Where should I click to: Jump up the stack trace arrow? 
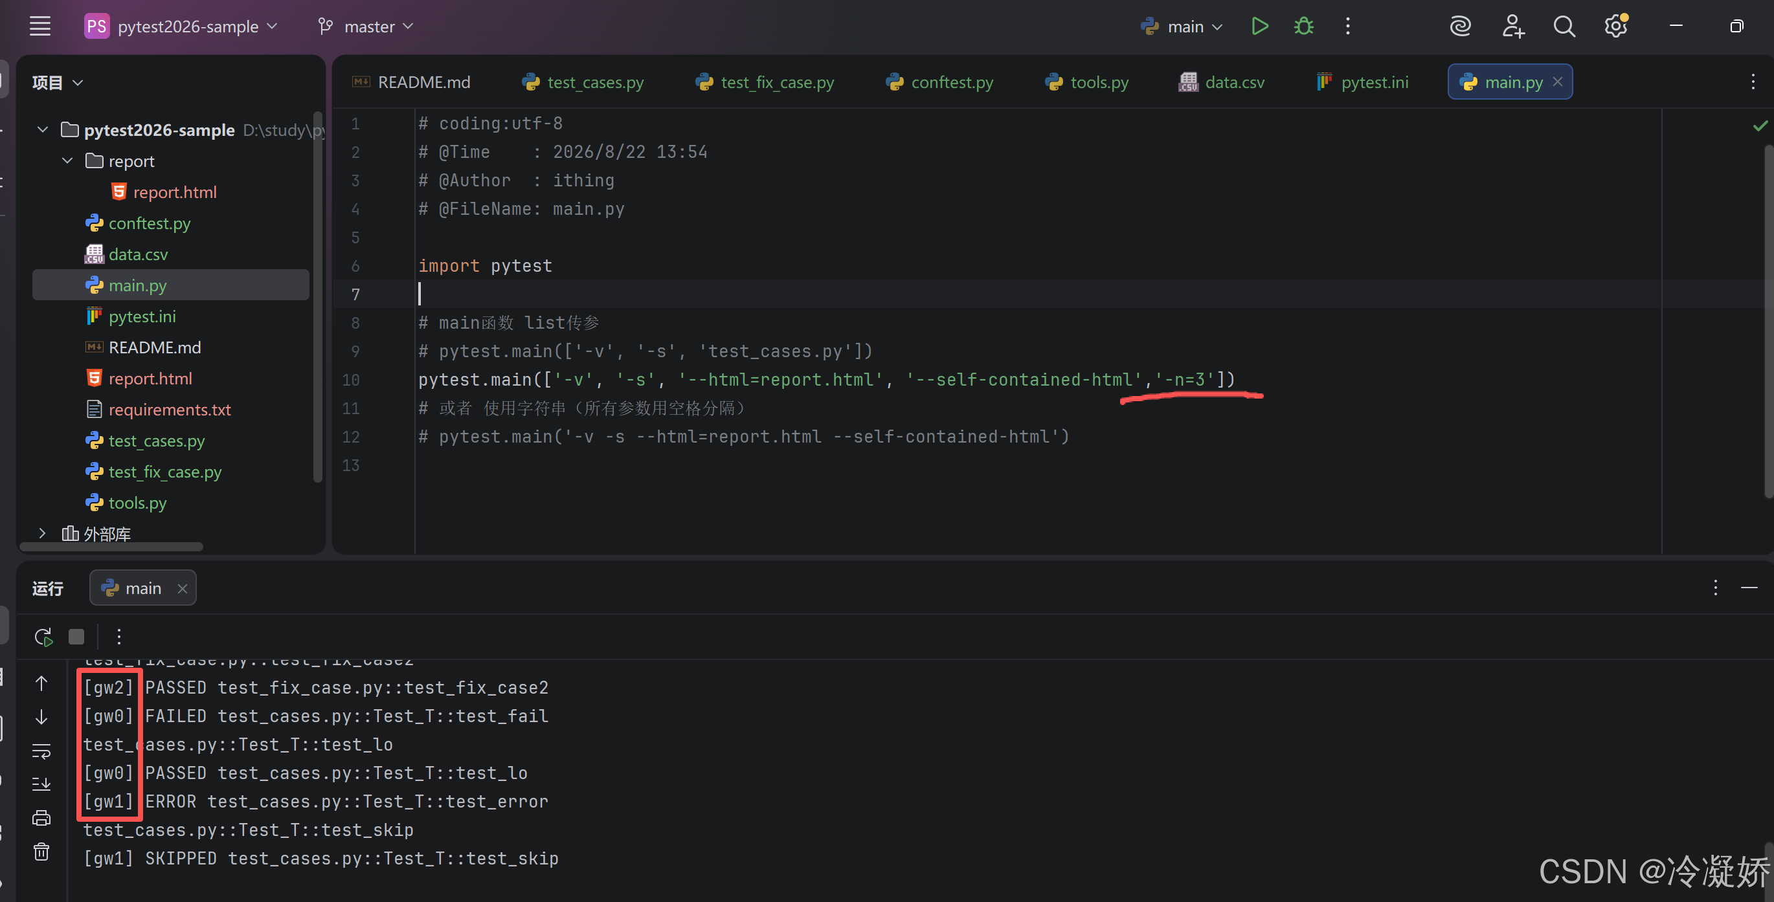point(41,683)
